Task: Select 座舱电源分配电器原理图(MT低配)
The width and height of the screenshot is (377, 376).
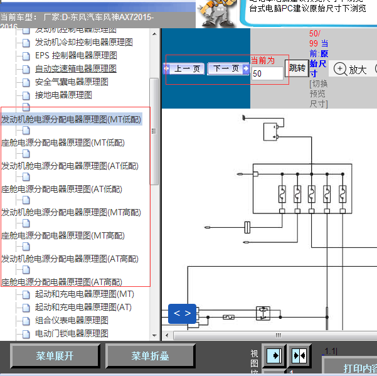Action: pos(63,142)
